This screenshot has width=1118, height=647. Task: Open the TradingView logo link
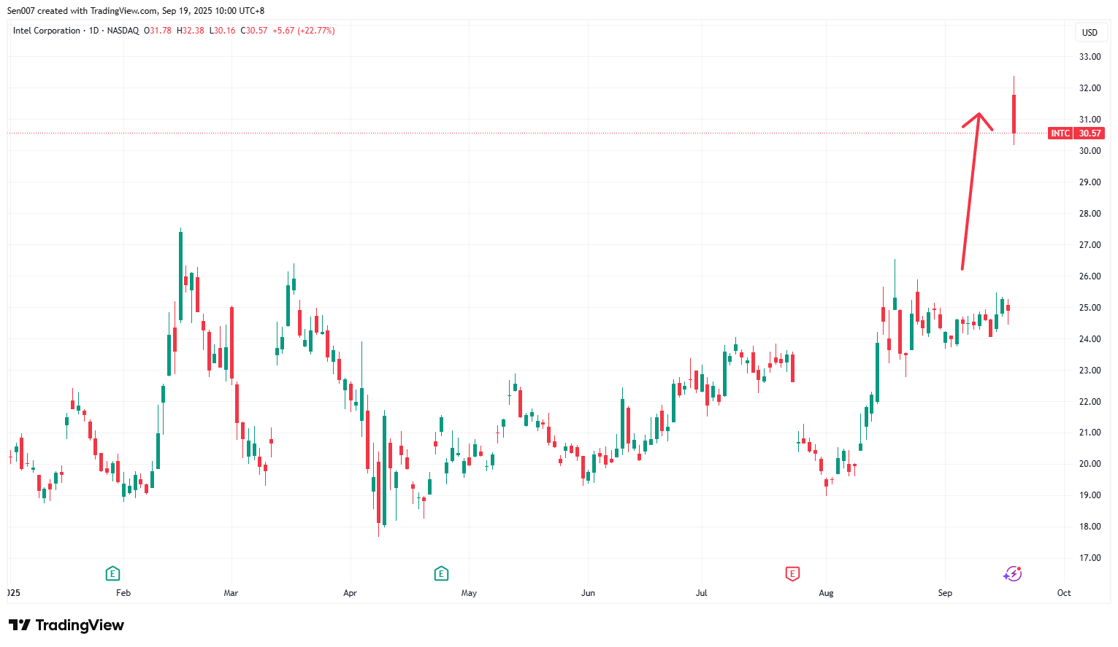[x=66, y=625]
